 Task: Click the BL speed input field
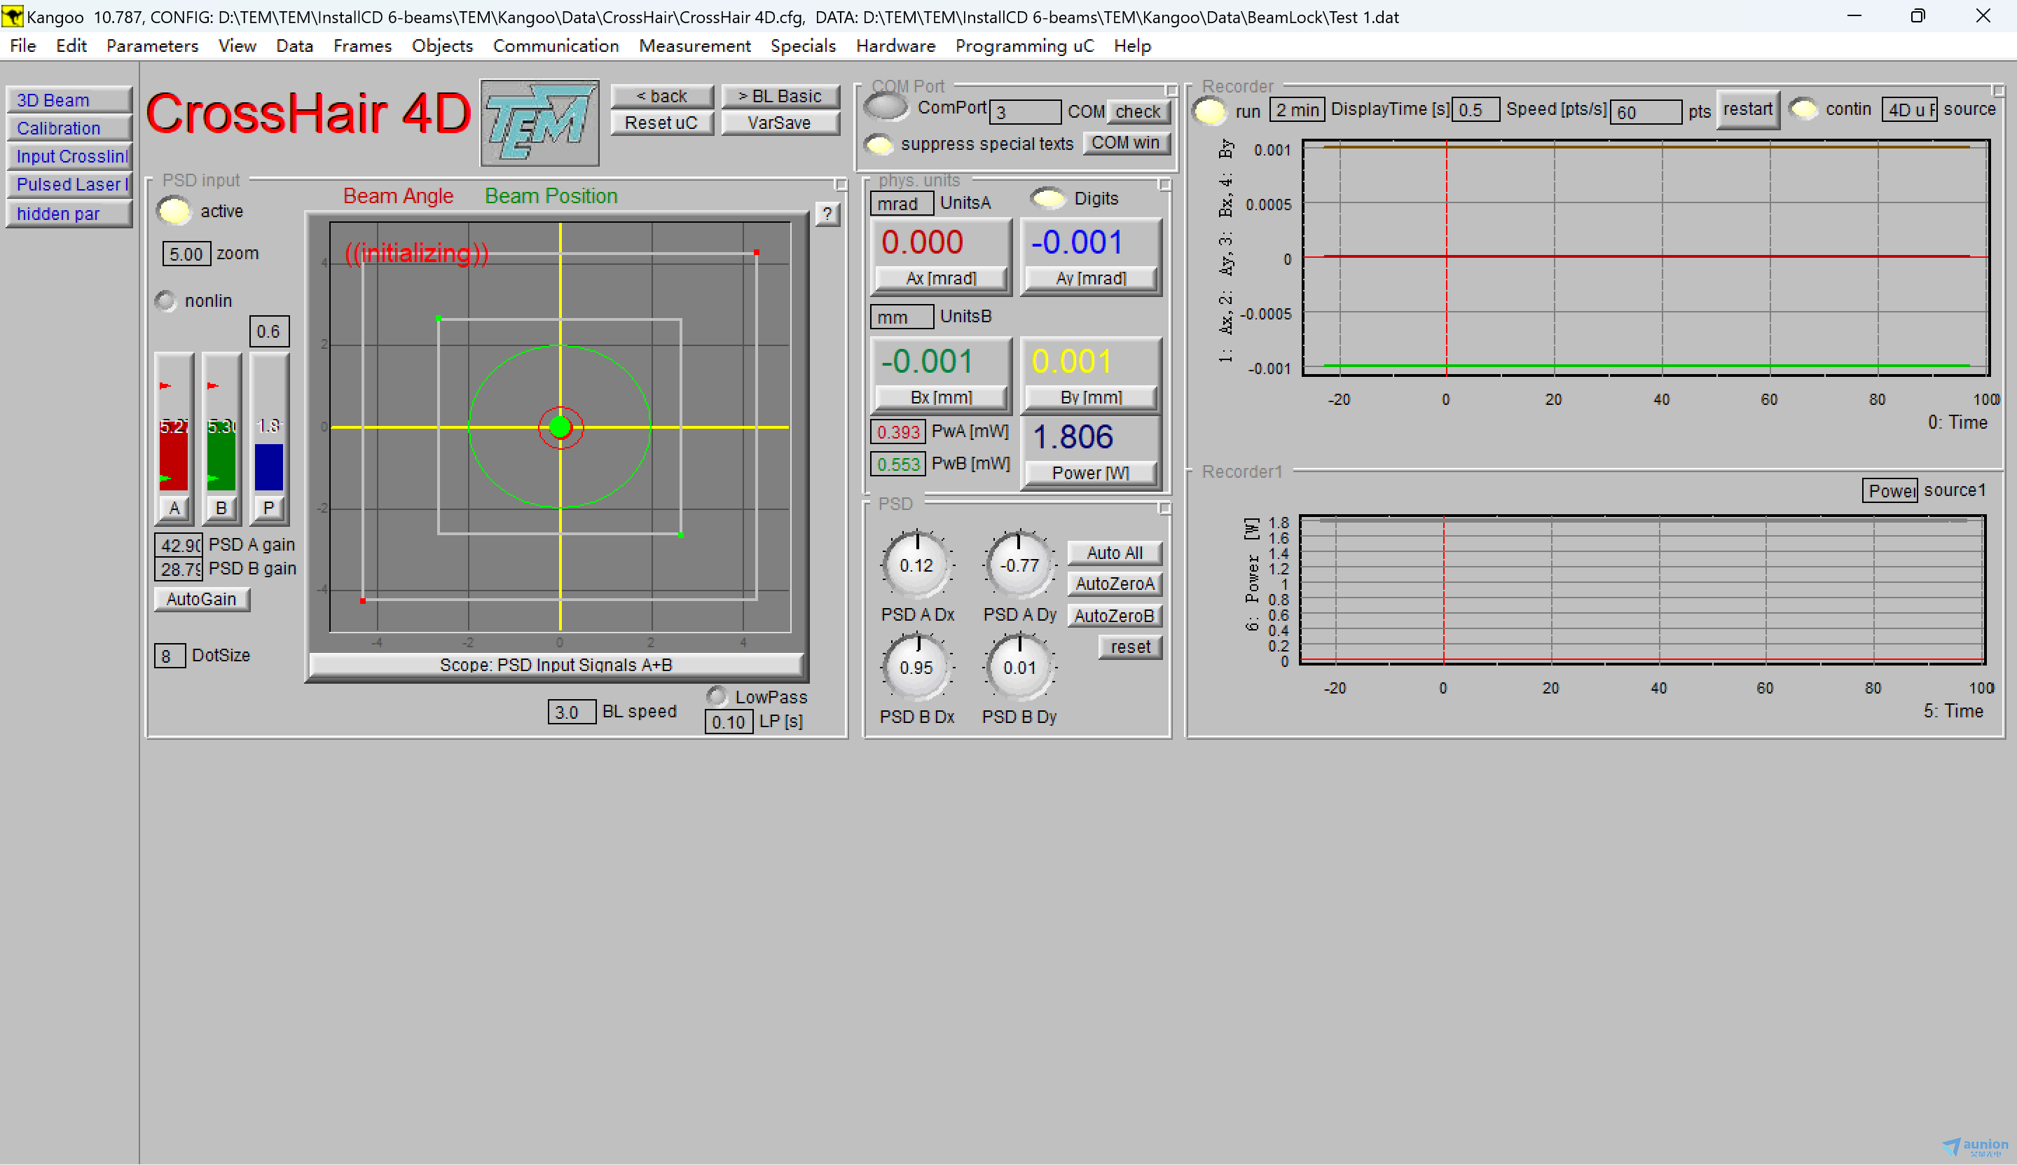[572, 711]
